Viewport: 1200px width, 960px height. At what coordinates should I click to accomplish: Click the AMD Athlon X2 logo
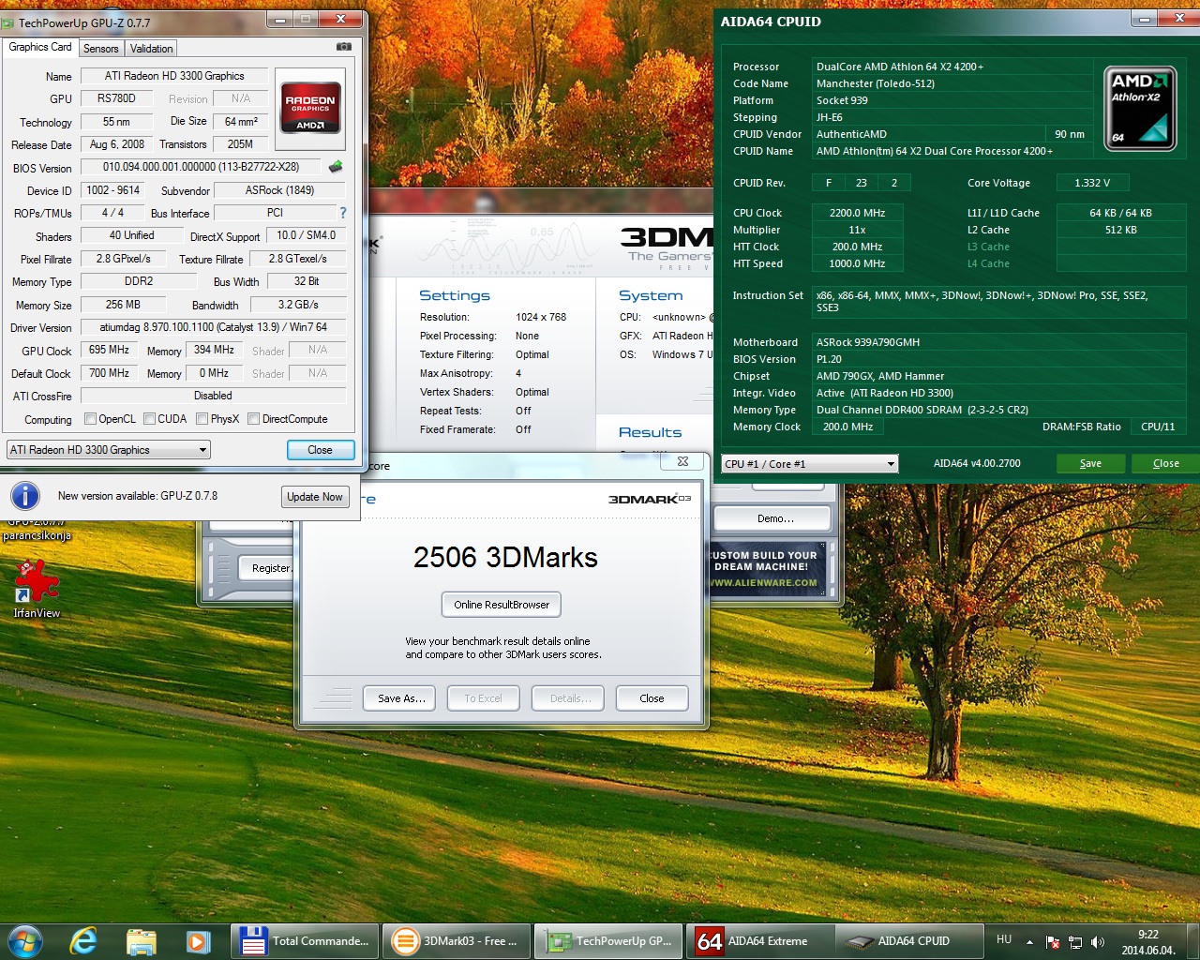[1138, 108]
